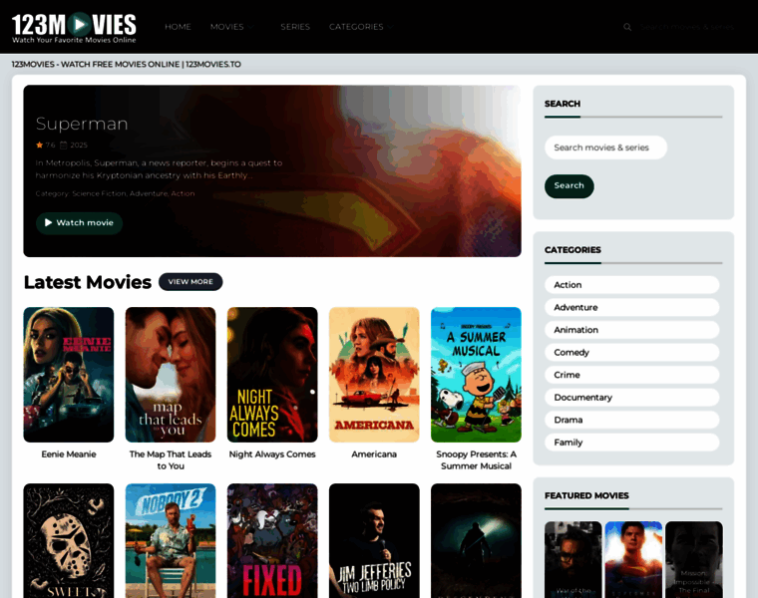Click the header search magnifier icon

click(x=627, y=27)
